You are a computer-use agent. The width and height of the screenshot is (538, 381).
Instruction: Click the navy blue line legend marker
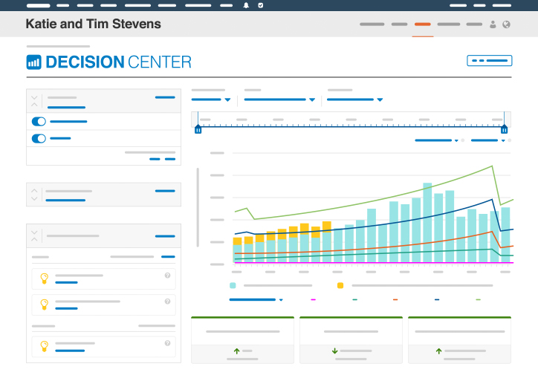tap(437, 300)
